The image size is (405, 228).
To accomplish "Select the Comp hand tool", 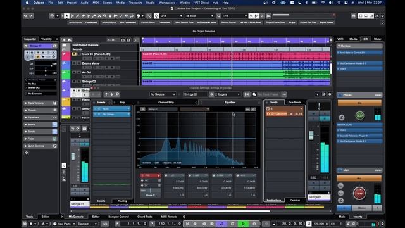I will [x=110, y=16].
